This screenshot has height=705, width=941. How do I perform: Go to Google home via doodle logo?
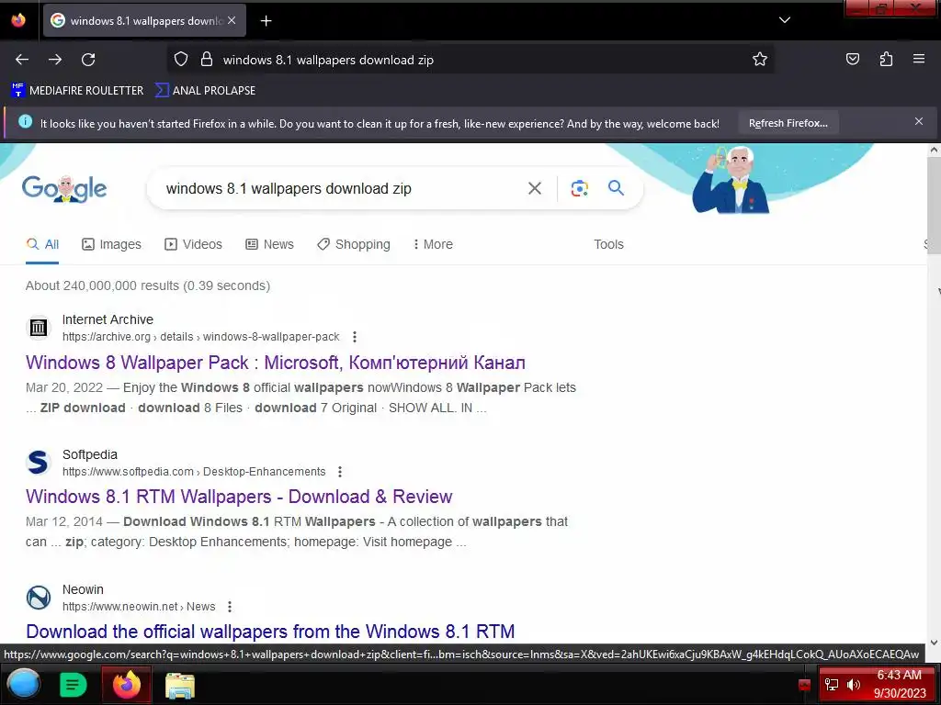tap(64, 189)
